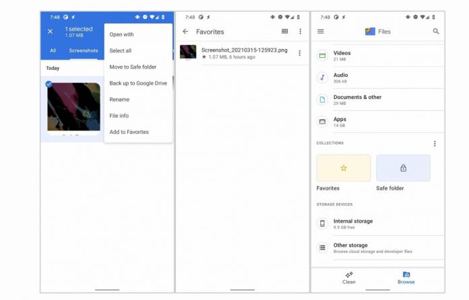This screenshot has height=300, width=469.
Task: Select Move to Safe folder
Action: [133, 67]
